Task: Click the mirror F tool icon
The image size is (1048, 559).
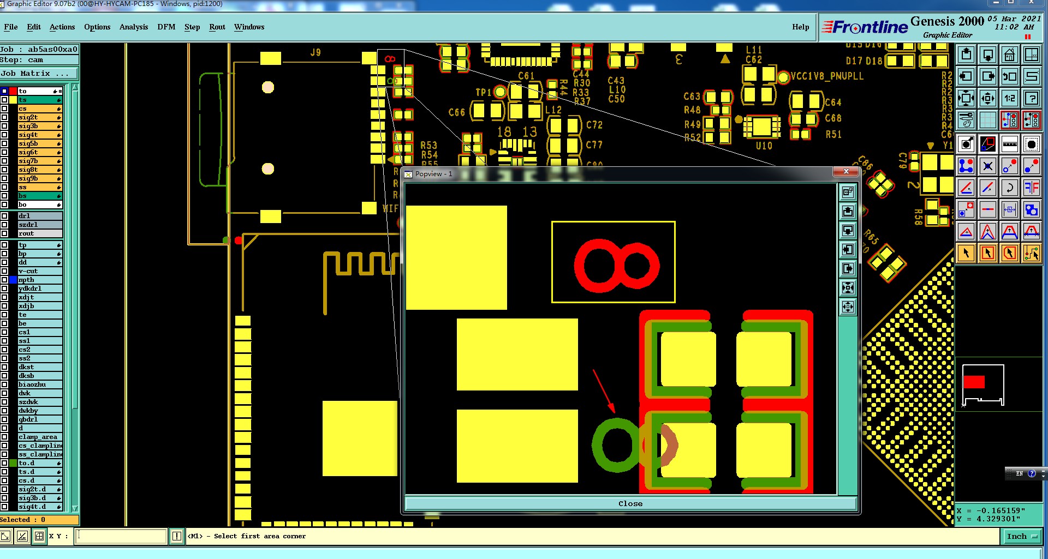Action: [1032, 188]
